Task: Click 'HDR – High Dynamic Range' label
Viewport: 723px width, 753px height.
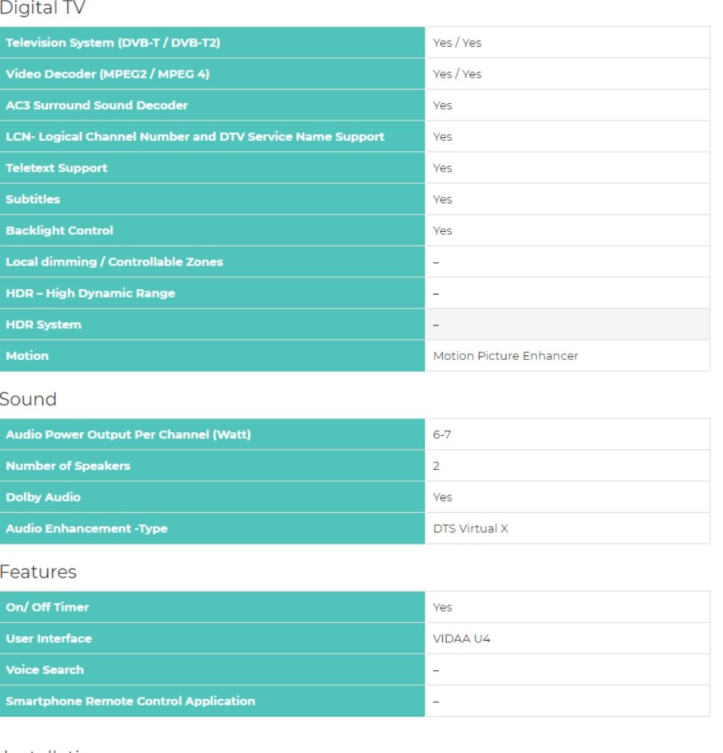Action: 90,293
